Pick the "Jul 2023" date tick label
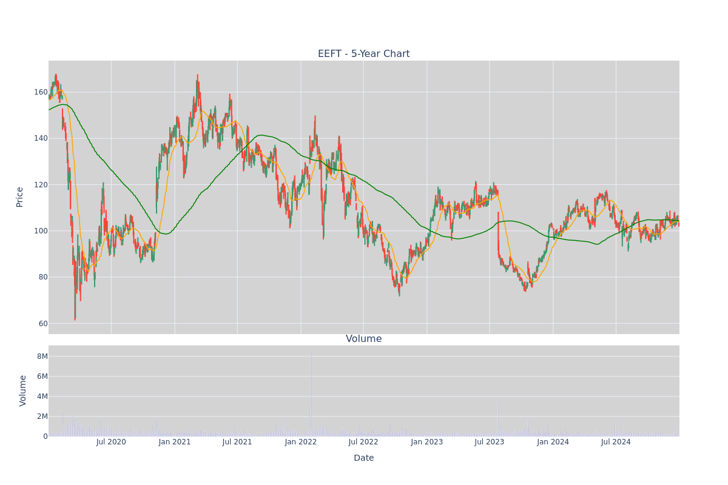This screenshot has width=728, height=485. (490, 442)
